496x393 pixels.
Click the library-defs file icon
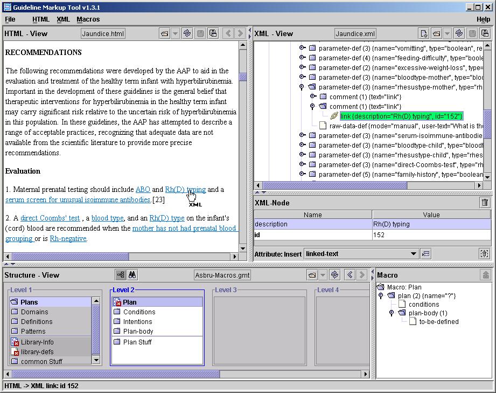(x=15, y=352)
